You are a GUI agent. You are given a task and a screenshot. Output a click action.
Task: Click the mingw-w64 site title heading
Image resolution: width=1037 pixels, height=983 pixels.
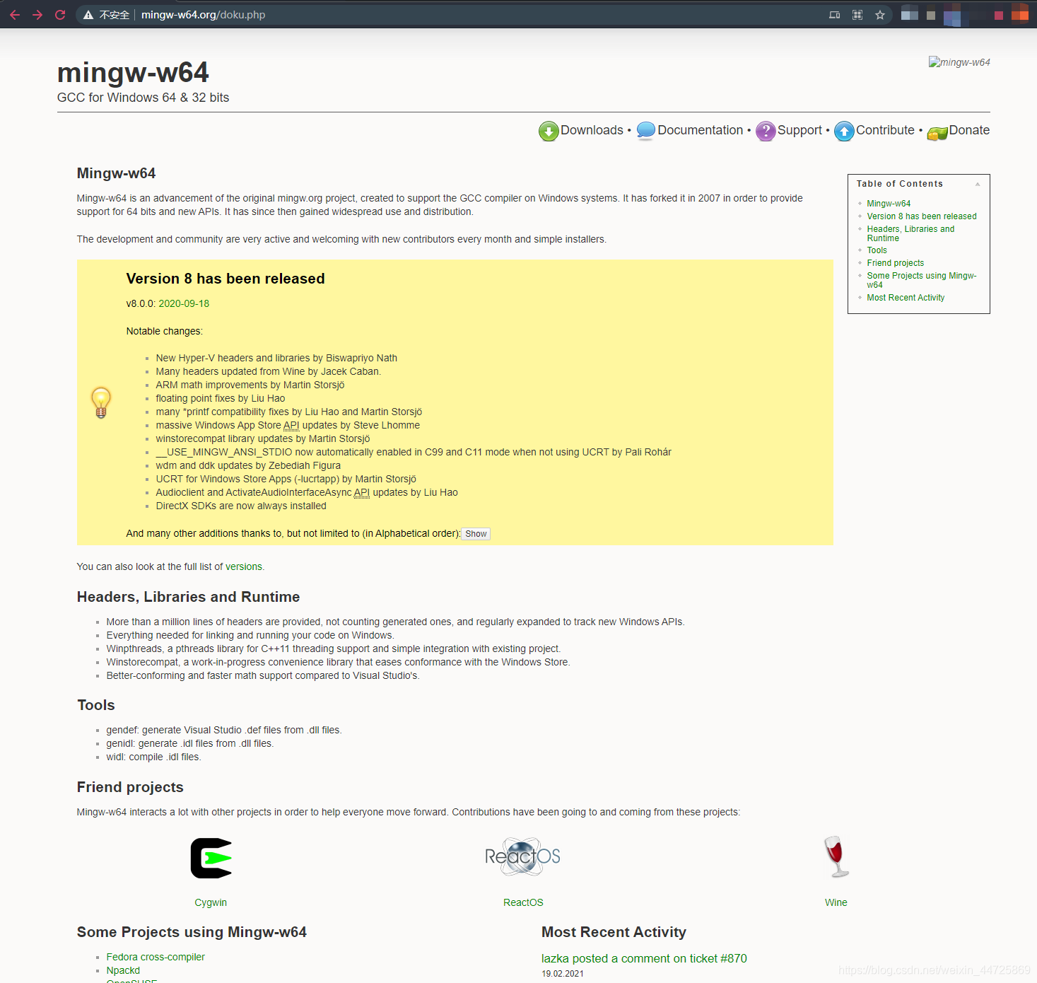click(x=133, y=73)
